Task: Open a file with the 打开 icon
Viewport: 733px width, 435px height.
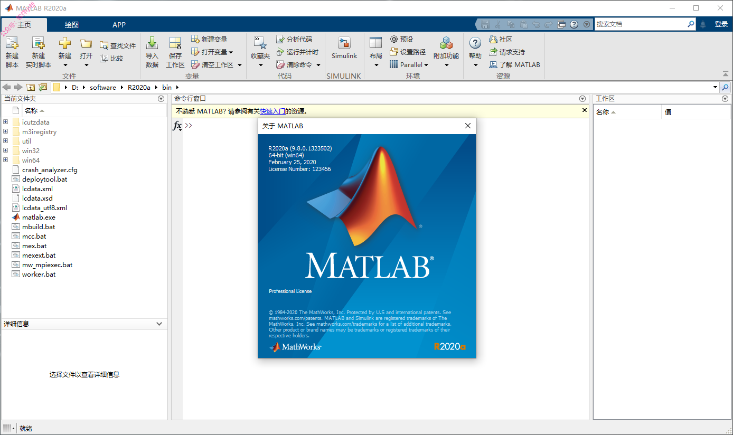Action: [86, 43]
